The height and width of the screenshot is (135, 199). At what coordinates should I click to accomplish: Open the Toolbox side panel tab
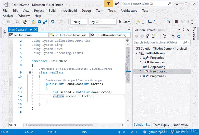5,32
